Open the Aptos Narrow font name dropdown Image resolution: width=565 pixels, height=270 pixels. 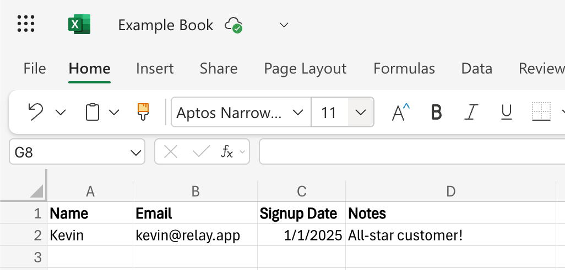pyautogui.click(x=298, y=113)
